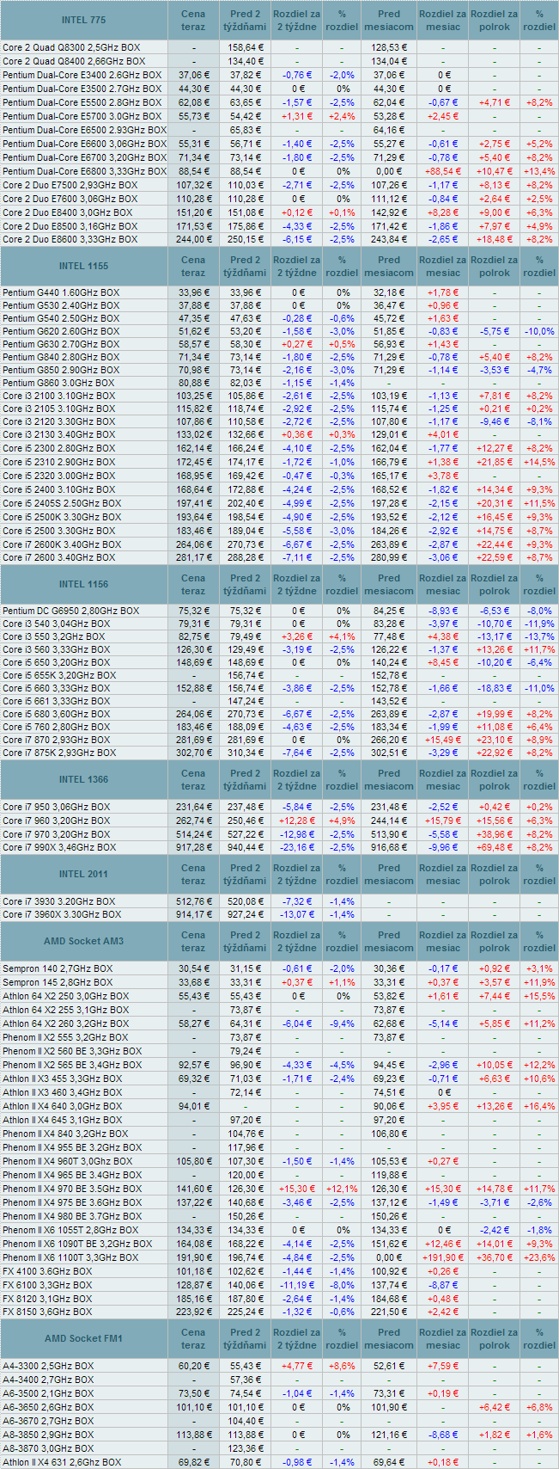
Task: Select Athlon II X4 631 2,6Ghz BOX
Action: point(62,1462)
